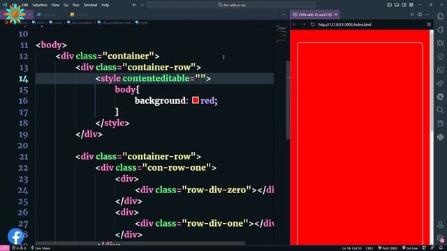
Task: Open the Edge browser tools icon in activity bar
Action: [441, 97]
